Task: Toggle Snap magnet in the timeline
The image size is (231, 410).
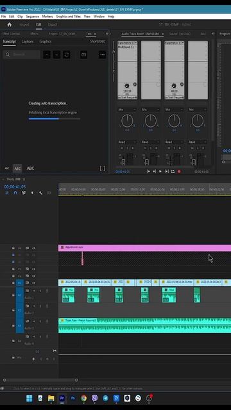Action: [15, 193]
